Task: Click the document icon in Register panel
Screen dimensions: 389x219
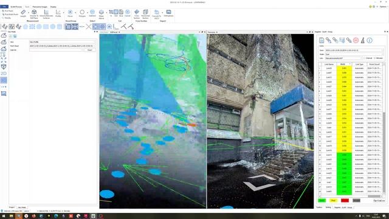Action: tap(322, 40)
